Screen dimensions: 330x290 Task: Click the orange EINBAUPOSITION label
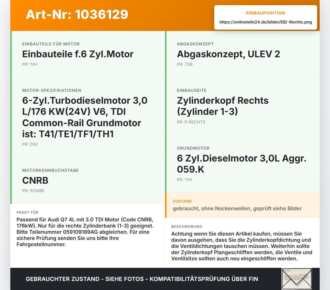[x=266, y=13]
